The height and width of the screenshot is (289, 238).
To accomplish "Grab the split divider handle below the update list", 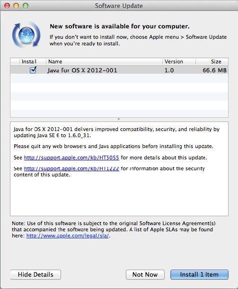I will (x=119, y=119).
